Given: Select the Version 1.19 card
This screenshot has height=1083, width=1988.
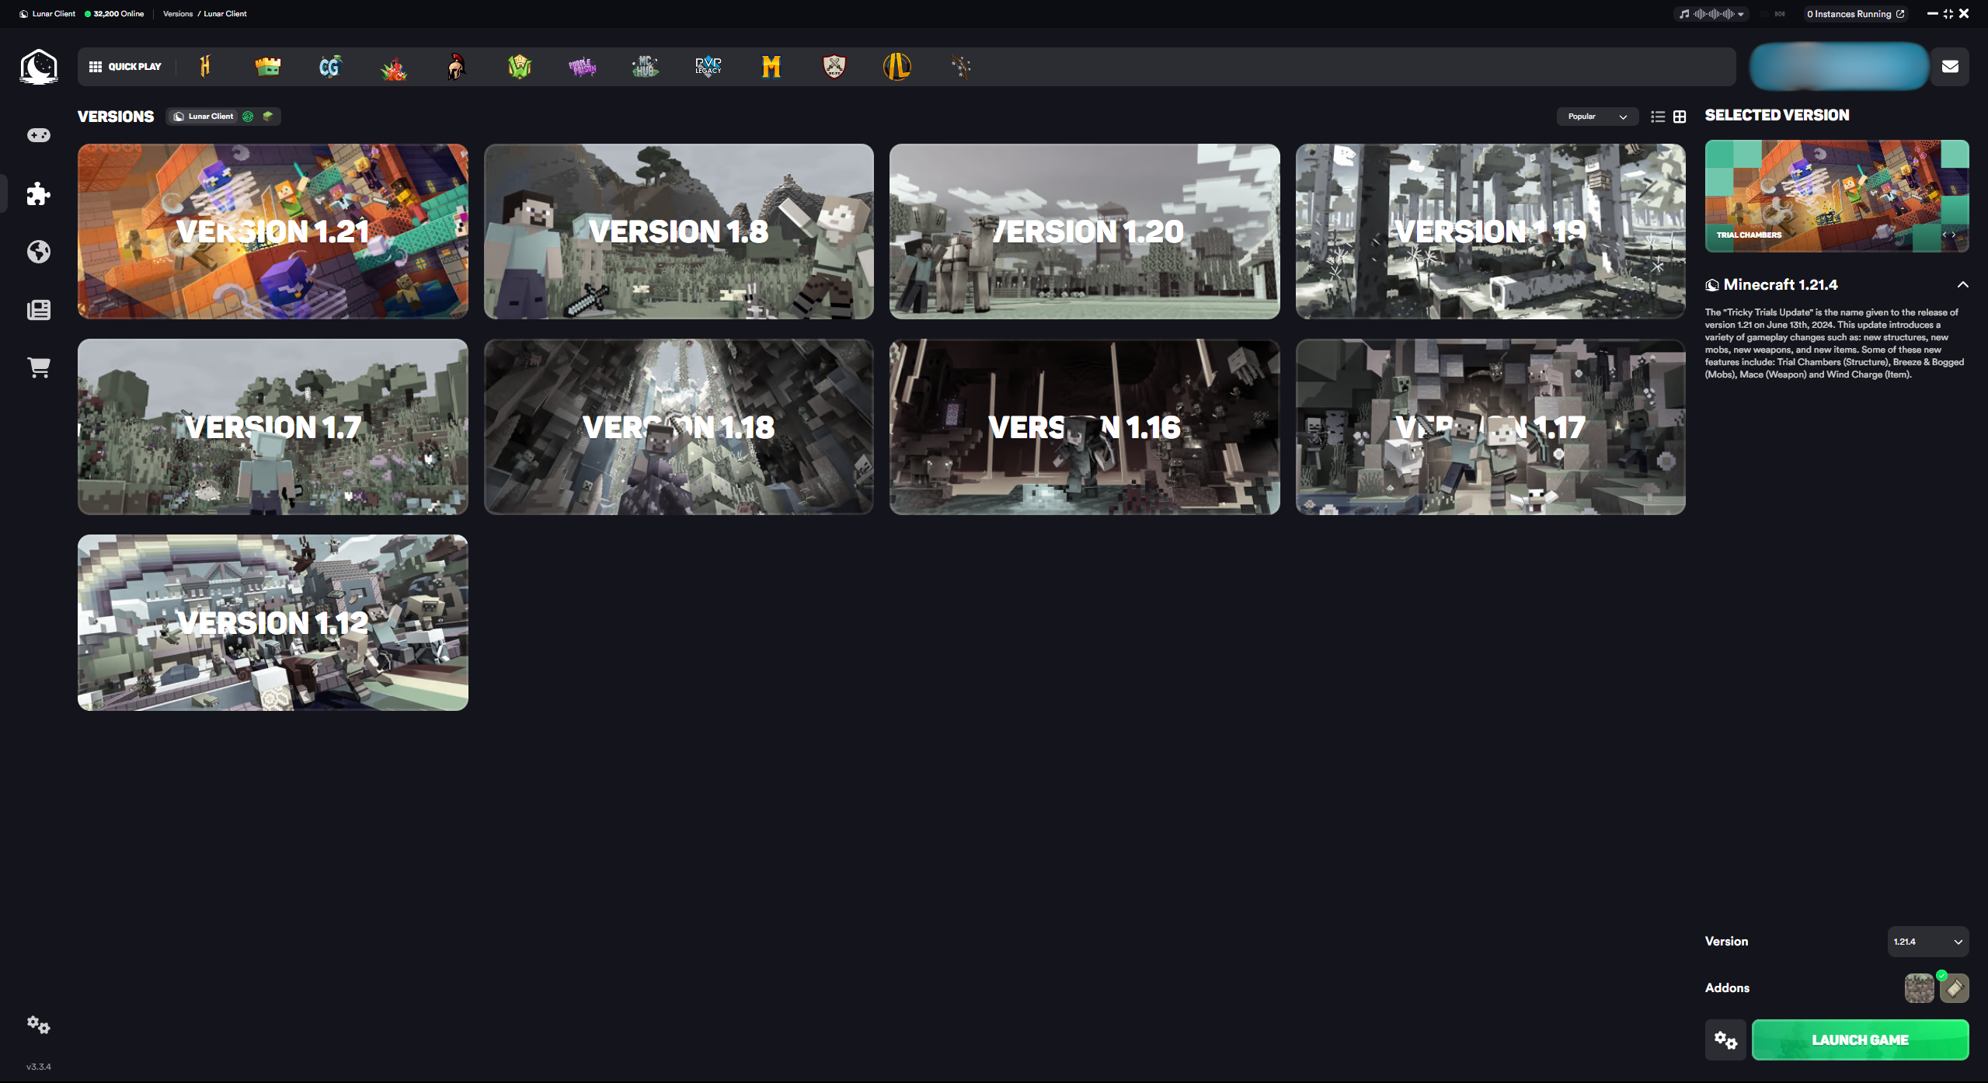Looking at the screenshot, I should coord(1490,232).
